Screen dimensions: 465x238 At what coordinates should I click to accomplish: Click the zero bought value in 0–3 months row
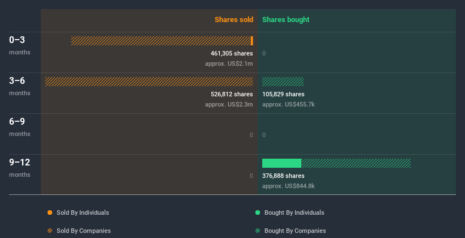(264, 53)
